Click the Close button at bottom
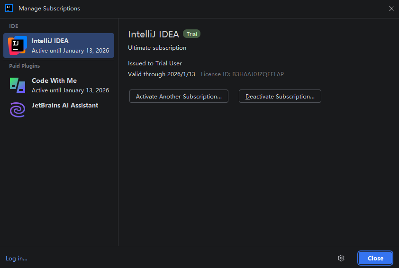Viewport: 399px width, 268px height. coord(375,258)
